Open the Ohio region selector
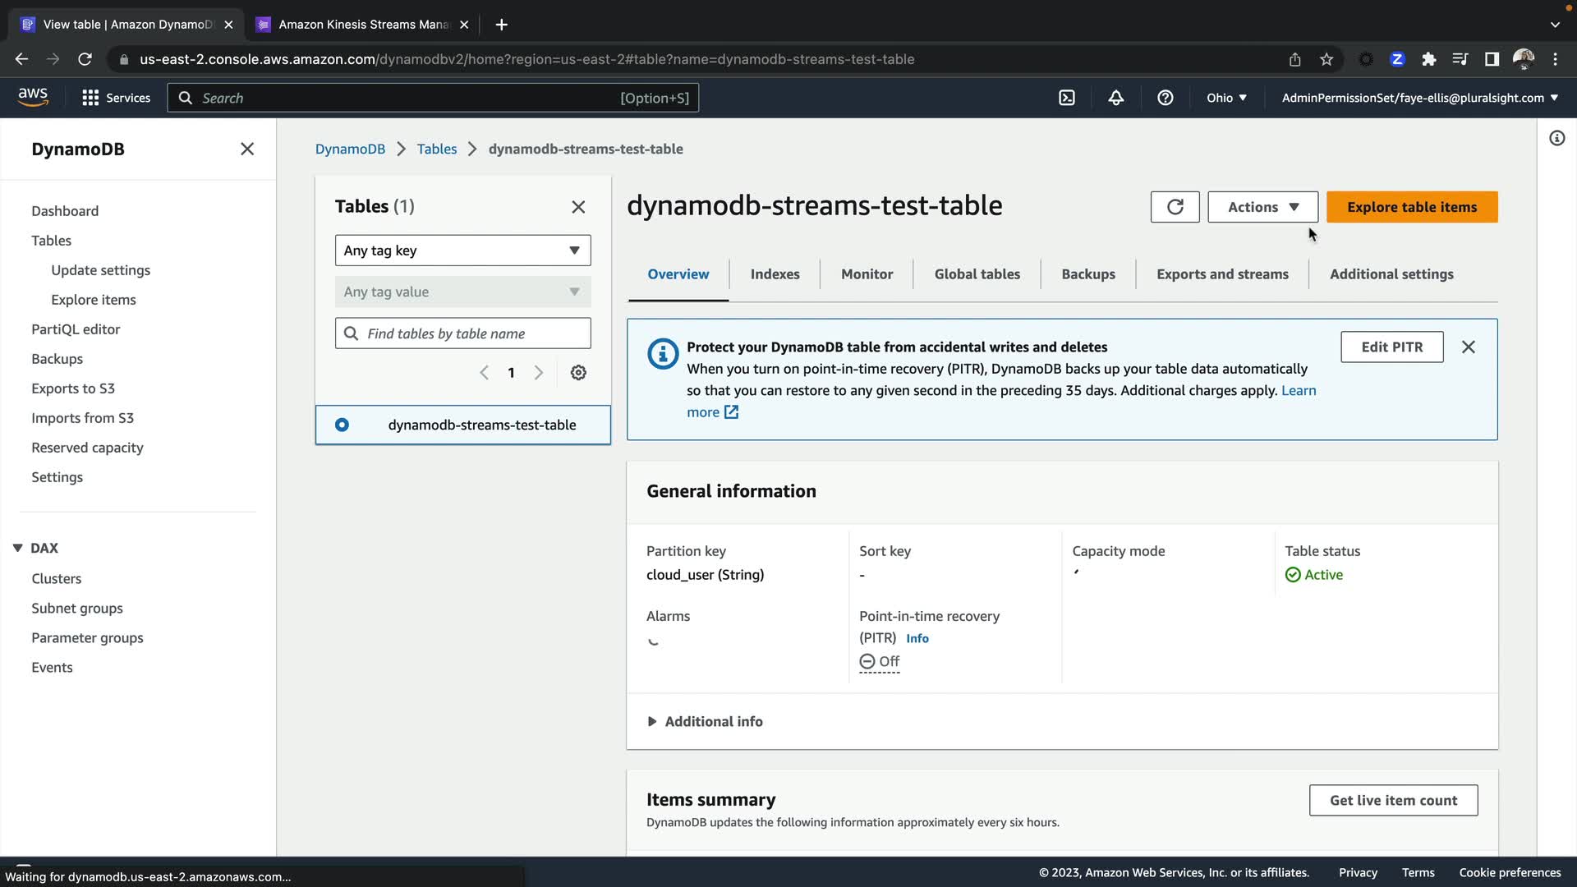The height and width of the screenshot is (887, 1577). click(x=1226, y=98)
